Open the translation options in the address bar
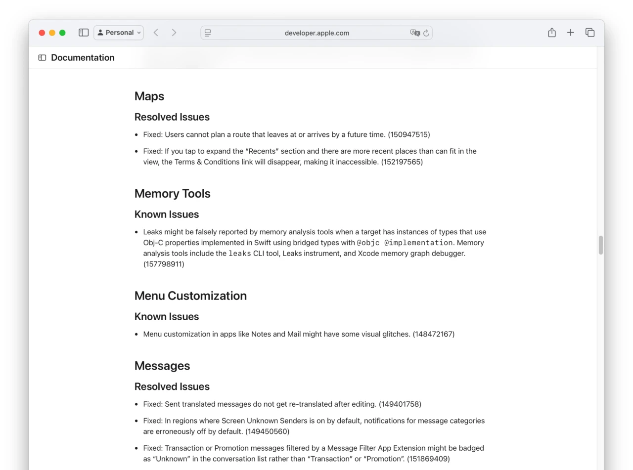The height and width of the screenshot is (470, 633). tap(415, 33)
